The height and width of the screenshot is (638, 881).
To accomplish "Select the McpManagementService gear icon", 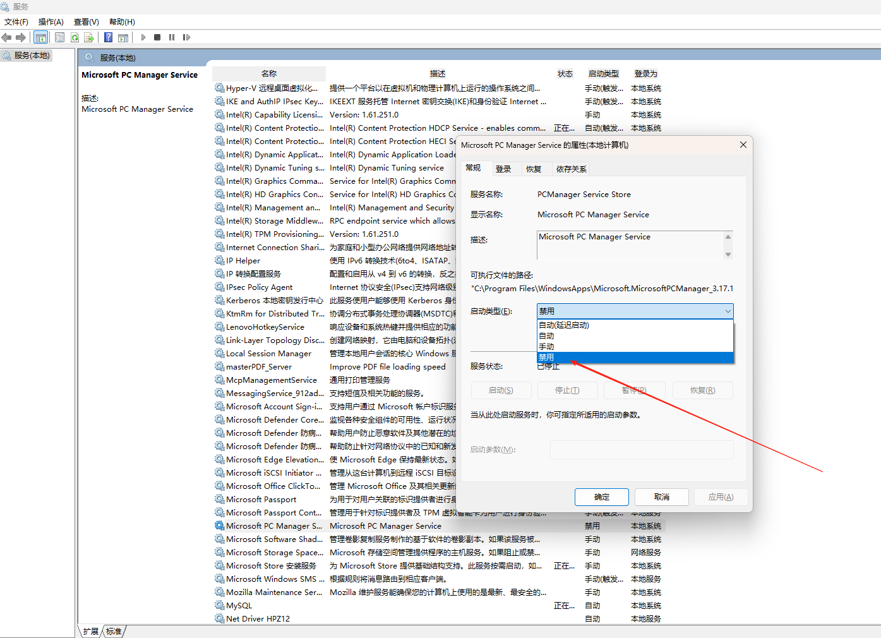I will pyautogui.click(x=219, y=380).
